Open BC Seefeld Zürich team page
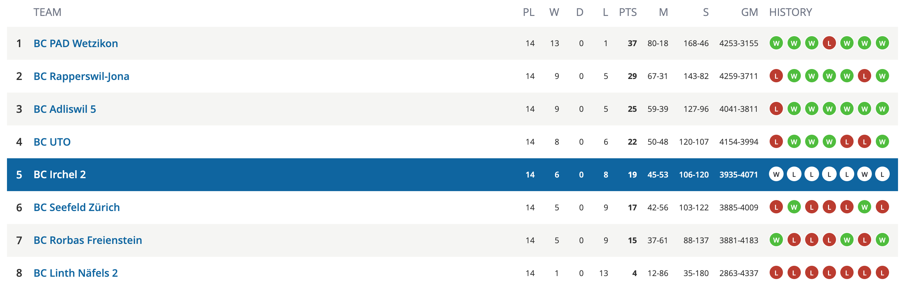 click(x=77, y=208)
